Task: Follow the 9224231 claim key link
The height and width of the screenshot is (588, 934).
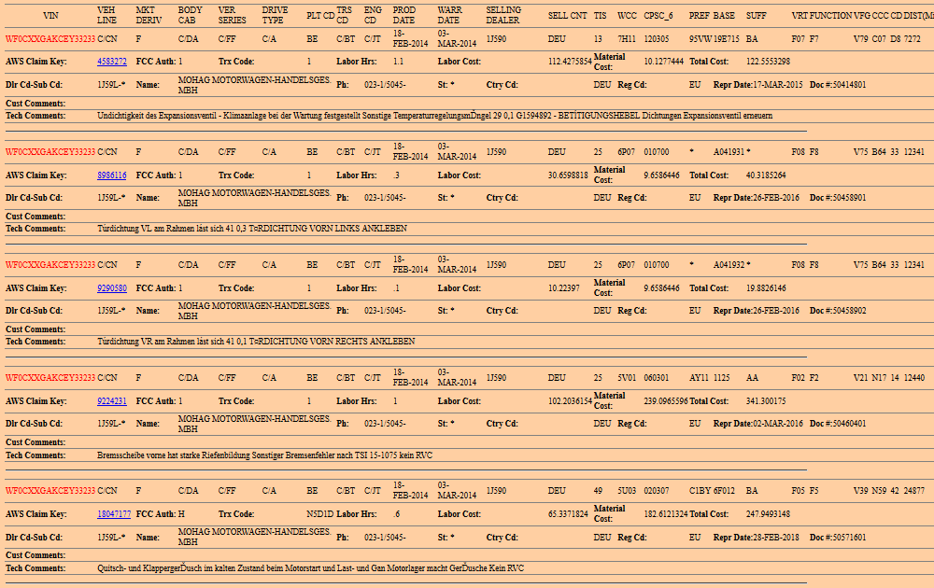Action: click(x=112, y=401)
